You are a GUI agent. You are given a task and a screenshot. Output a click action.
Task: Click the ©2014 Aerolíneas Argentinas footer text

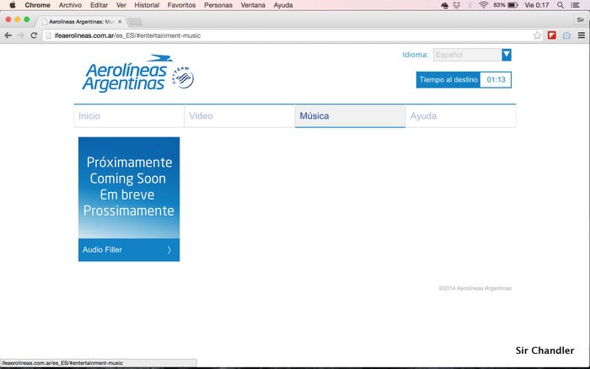[475, 288]
